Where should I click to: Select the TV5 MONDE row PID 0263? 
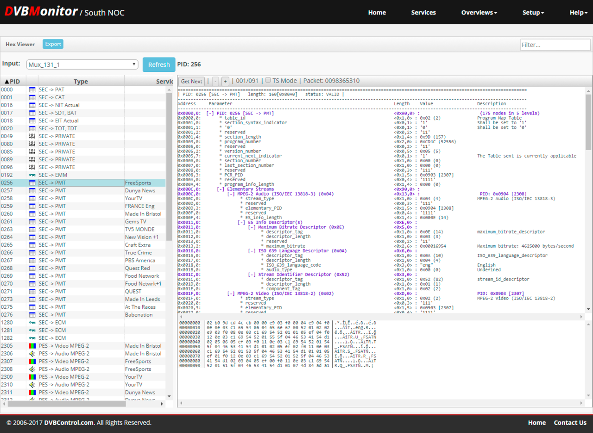click(x=82, y=229)
